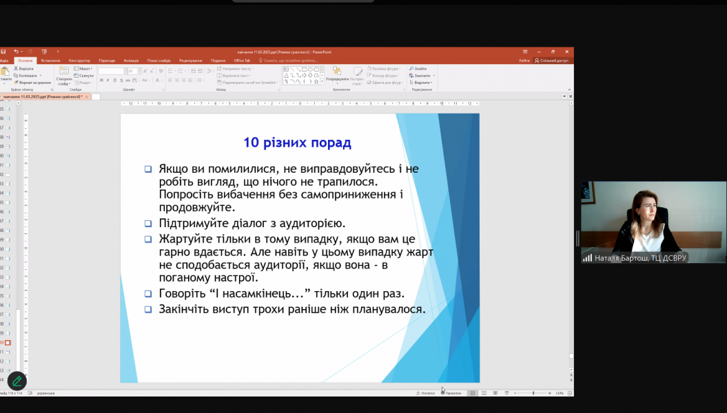Select the Cut (Вирізати) command
727x413 pixels.
pyautogui.click(x=24, y=69)
